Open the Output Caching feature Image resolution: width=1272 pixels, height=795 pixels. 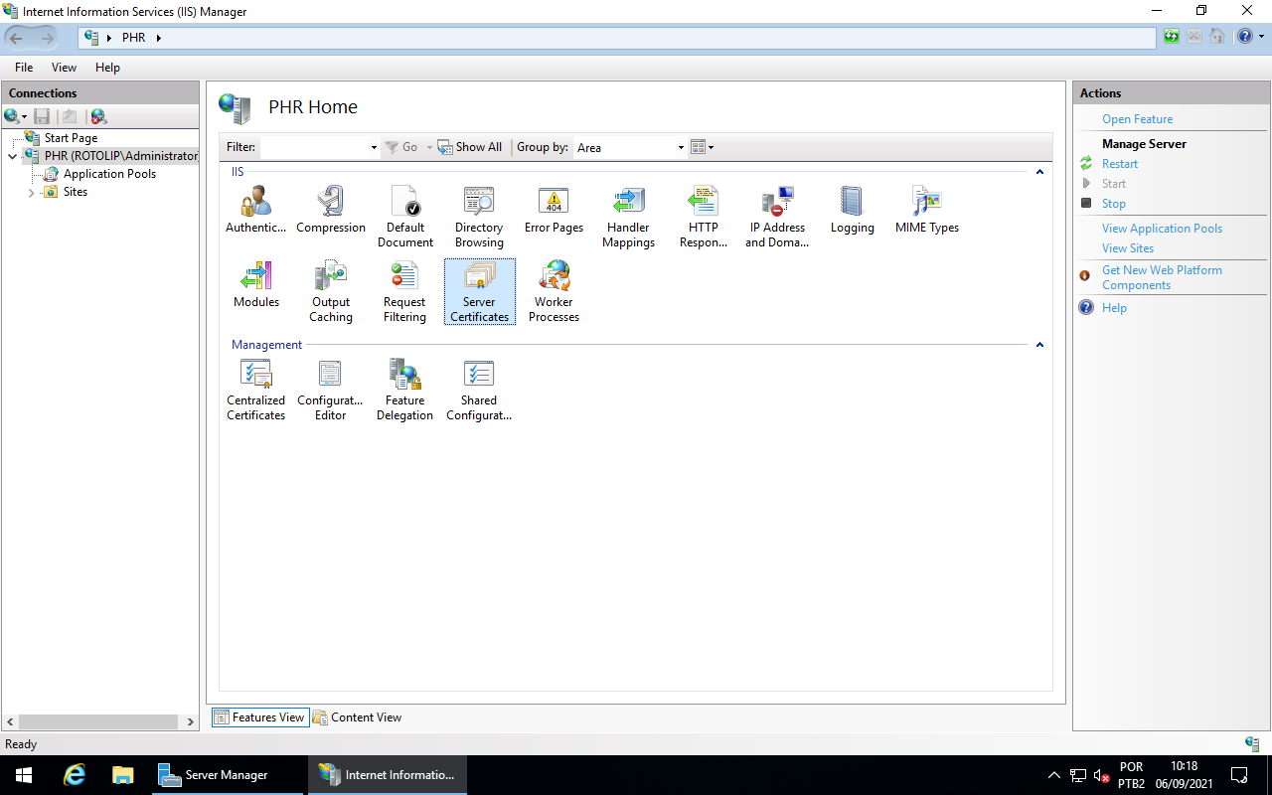[x=331, y=290]
